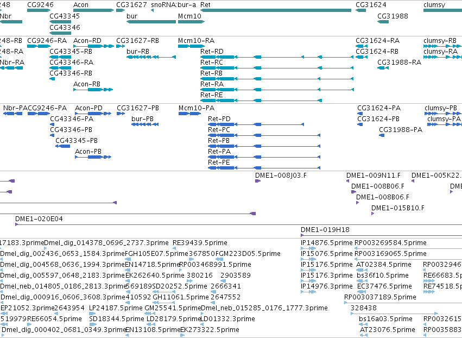Click BAC end DME1-009N11.F
The image size is (462, 338).
tap(374, 176)
